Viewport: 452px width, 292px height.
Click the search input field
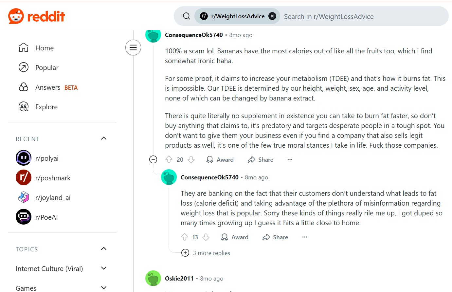tap(360, 16)
